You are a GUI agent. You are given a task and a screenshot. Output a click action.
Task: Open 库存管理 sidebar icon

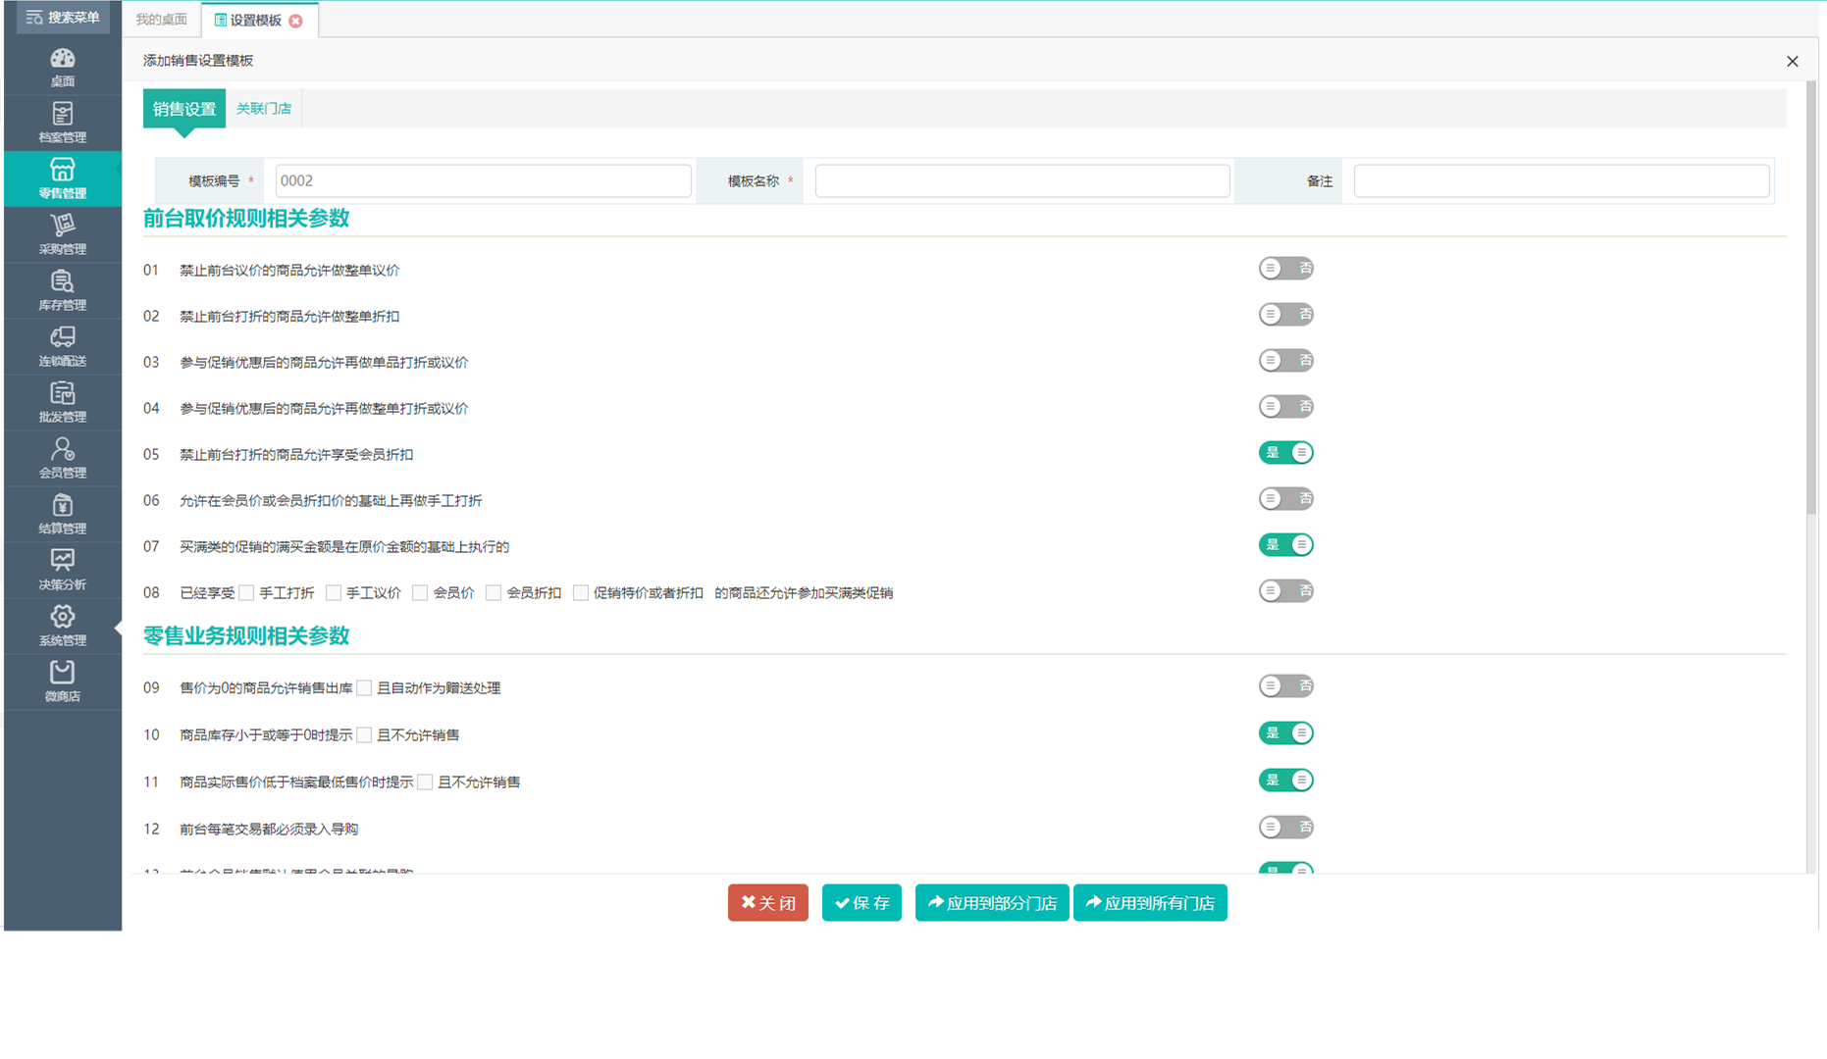coord(62,290)
